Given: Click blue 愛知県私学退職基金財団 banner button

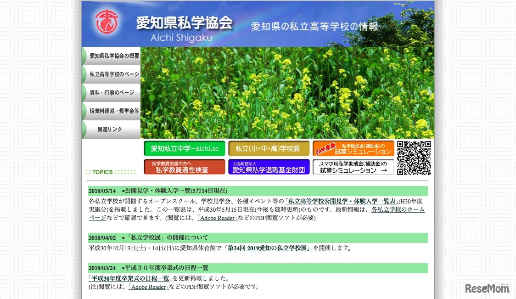Looking at the screenshot, I should point(269,167).
